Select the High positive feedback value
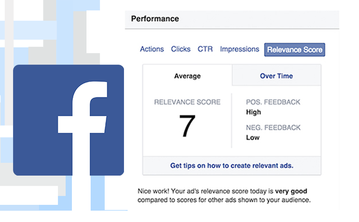This screenshot has height=222, width=359. point(253,112)
